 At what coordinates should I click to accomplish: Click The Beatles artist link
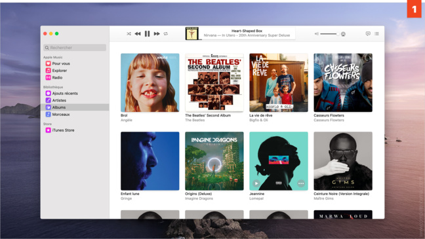tap(195, 120)
